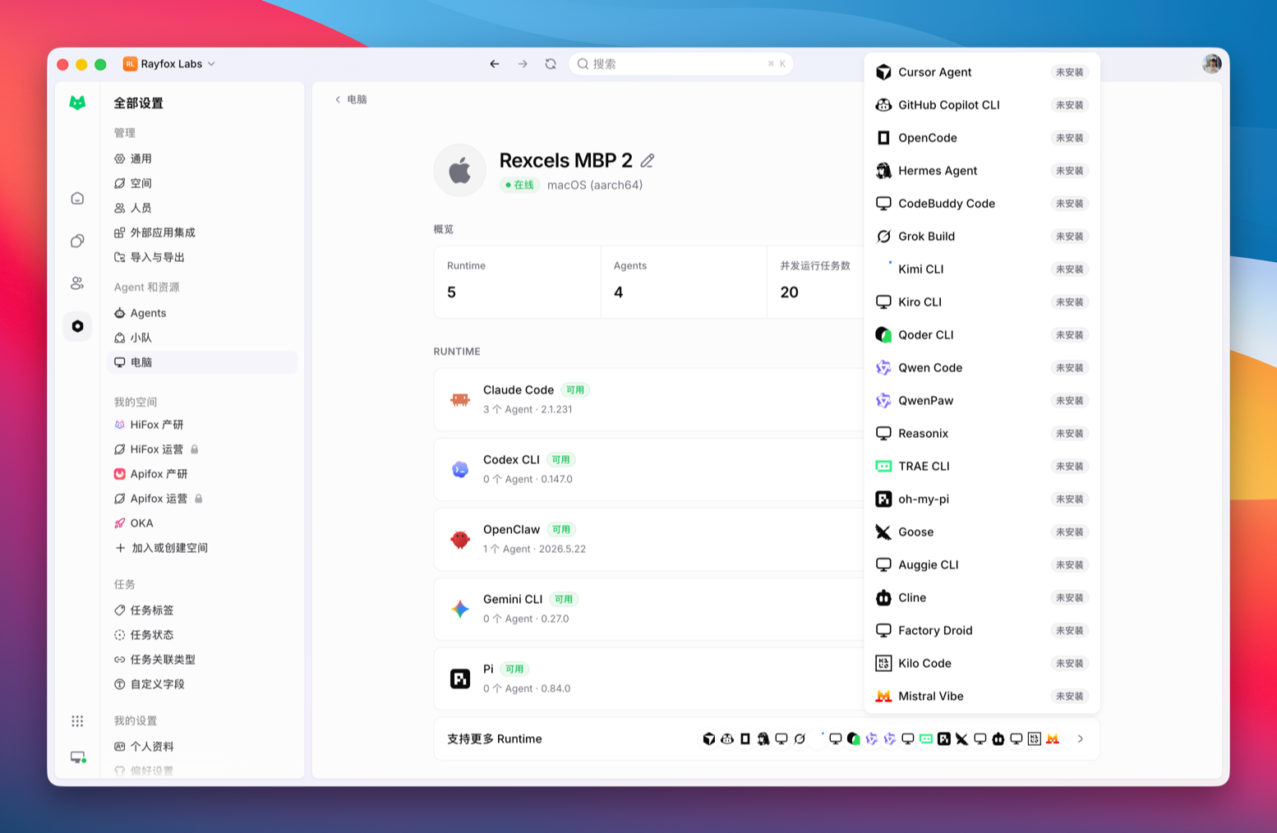Go back with the left arrow
Viewport: 1277px width, 833px height.
point(495,64)
